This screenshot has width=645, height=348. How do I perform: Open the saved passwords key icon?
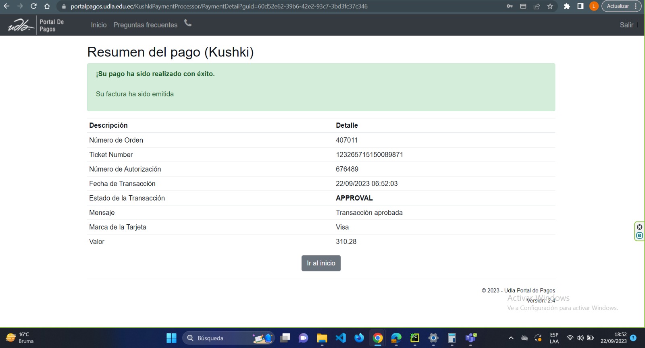pos(510,6)
